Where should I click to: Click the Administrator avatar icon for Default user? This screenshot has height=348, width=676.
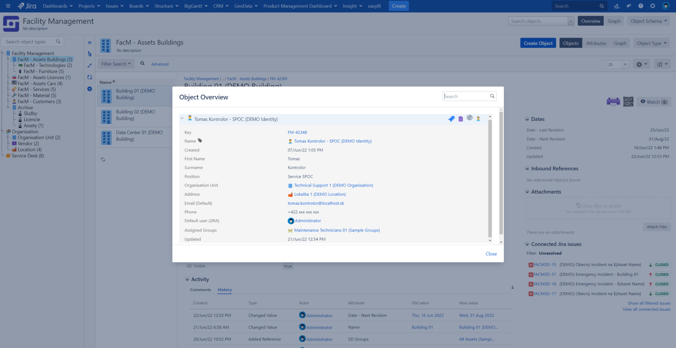(291, 220)
